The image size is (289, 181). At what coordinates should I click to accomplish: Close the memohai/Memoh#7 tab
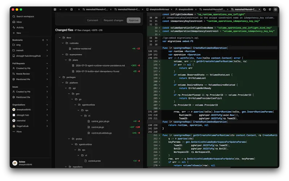point(228,9)
